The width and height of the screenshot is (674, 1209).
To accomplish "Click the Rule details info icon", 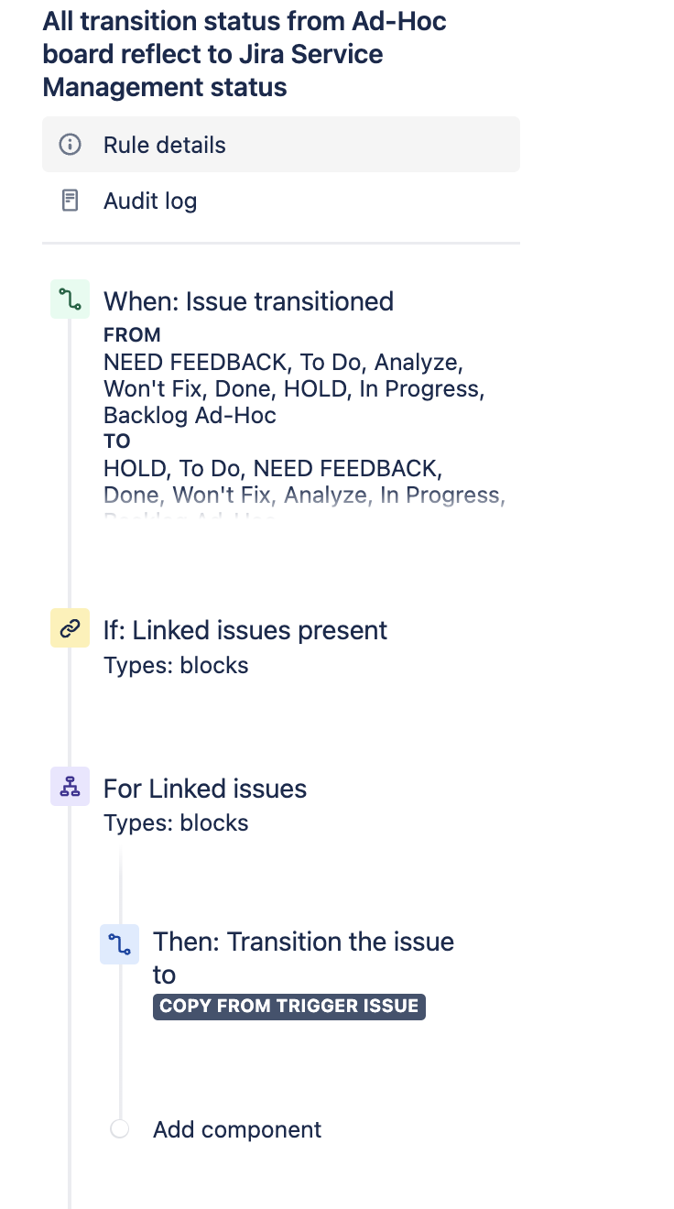I will [70, 145].
